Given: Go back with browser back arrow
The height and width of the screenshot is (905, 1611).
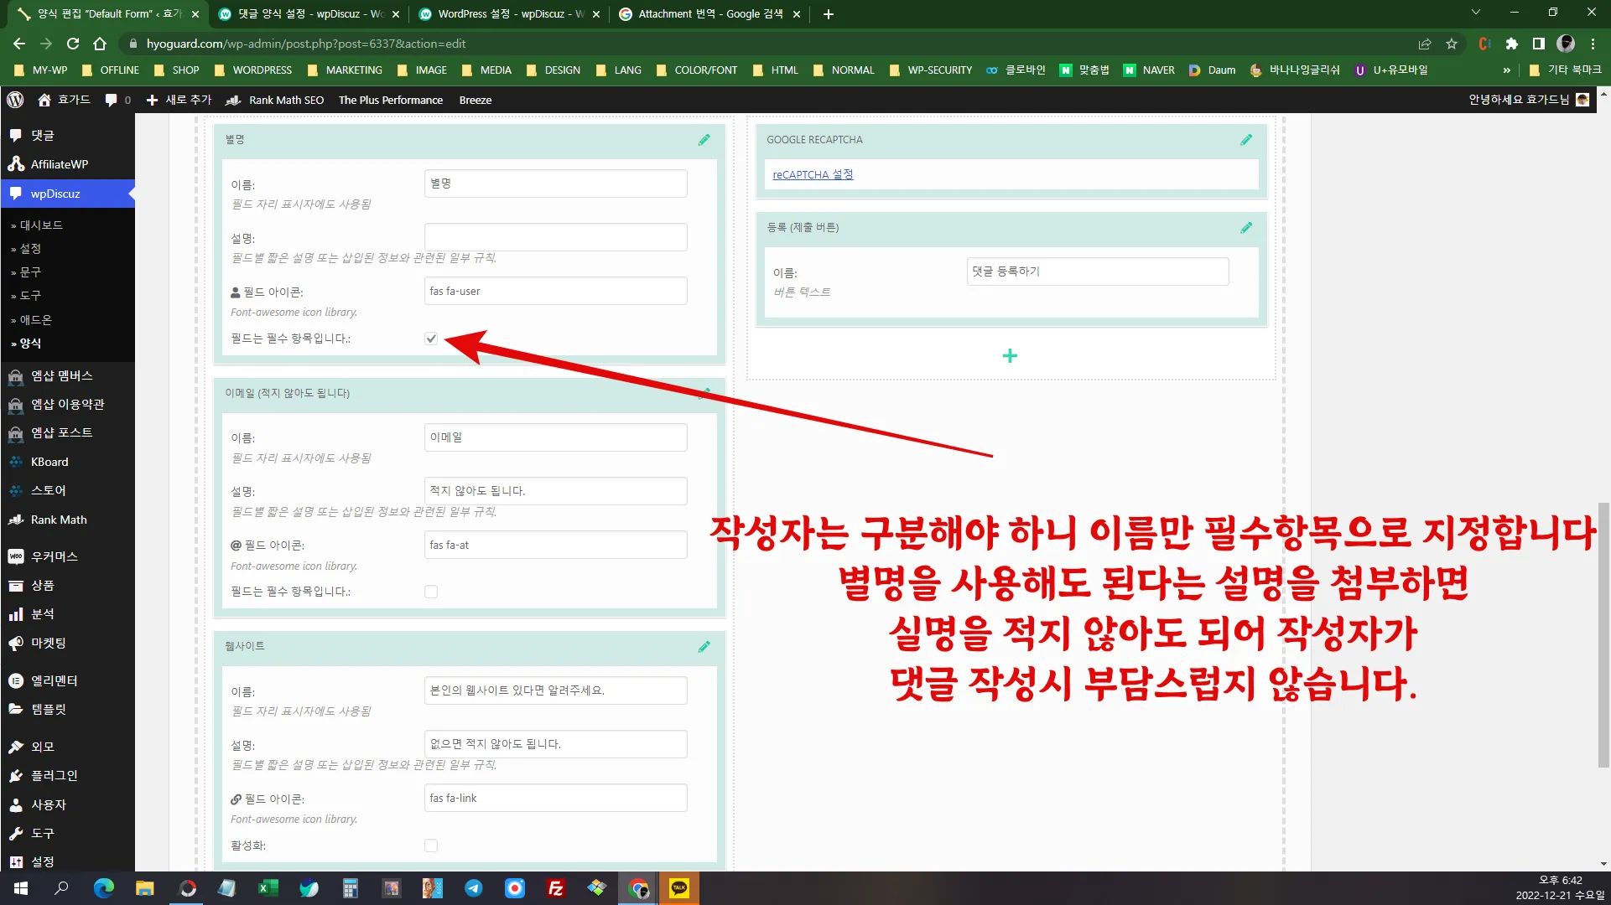Looking at the screenshot, I should [19, 44].
